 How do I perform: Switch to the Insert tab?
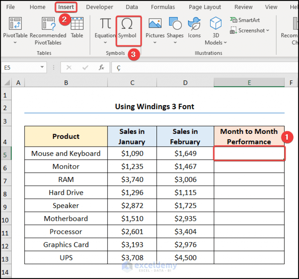tap(66, 7)
